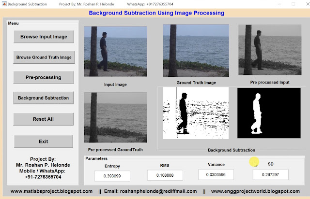This screenshot has height=199, width=310.
Task: Click the Ground Truth Image thumbnail
Action: [196, 51]
